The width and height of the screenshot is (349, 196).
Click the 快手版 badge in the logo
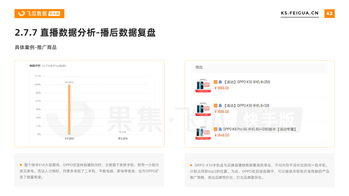click(x=54, y=14)
